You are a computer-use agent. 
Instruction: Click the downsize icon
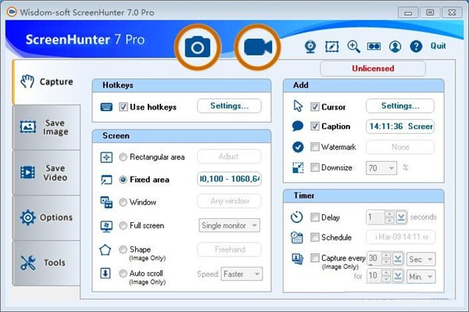click(x=298, y=167)
